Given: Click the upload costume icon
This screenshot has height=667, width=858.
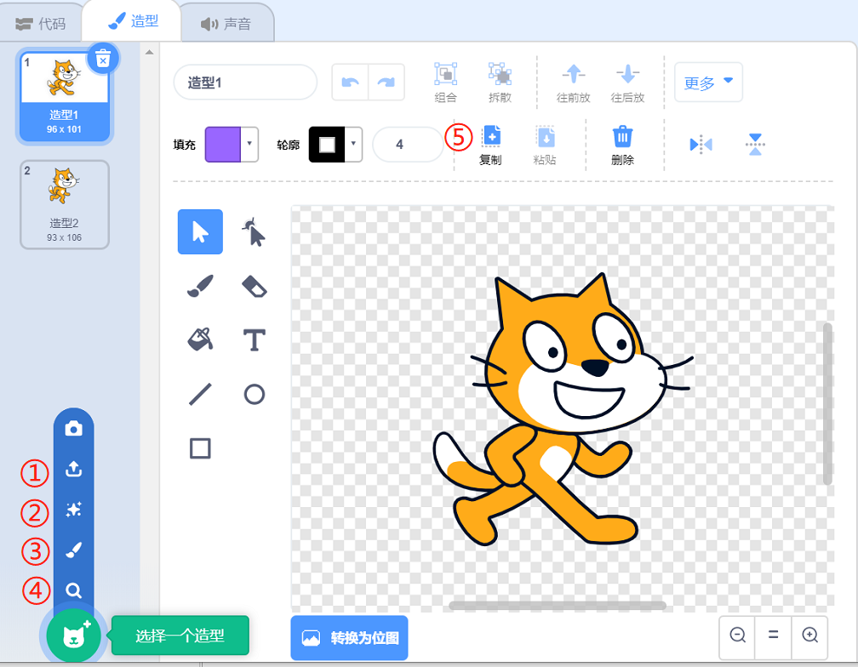Looking at the screenshot, I should [x=74, y=469].
